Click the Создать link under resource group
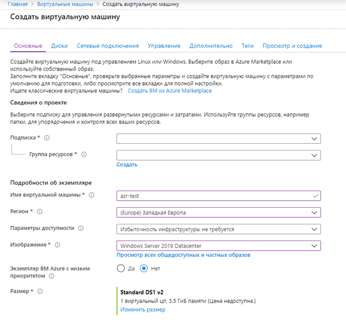Viewport: 346px width, 325px height. pyautogui.click(x=127, y=164)
